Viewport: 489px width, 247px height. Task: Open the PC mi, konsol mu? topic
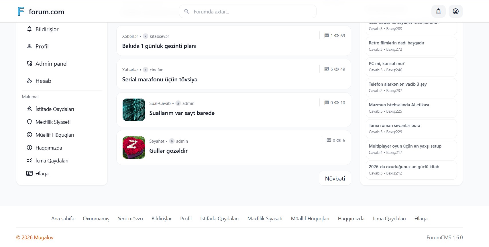click(x=386, y=64)
